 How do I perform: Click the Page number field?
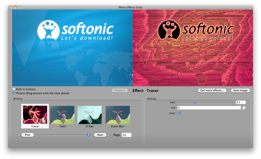[x=127, y=135]
